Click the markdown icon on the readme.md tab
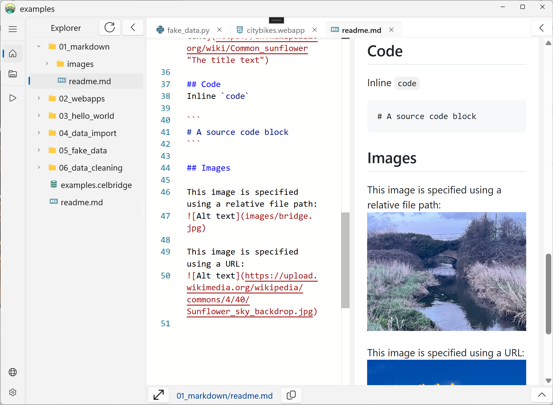Screen dimensions: 553x405 click(x=335, y=30)
